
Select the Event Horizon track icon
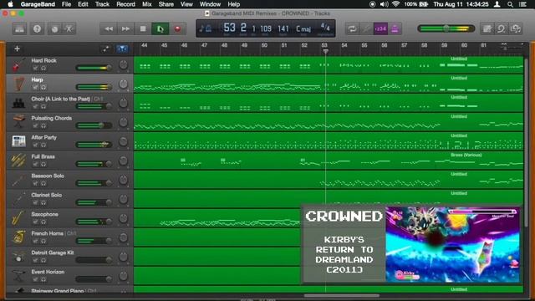tap(18, 276)
